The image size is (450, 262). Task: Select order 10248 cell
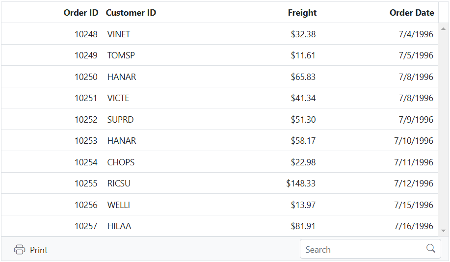[86, 34]
